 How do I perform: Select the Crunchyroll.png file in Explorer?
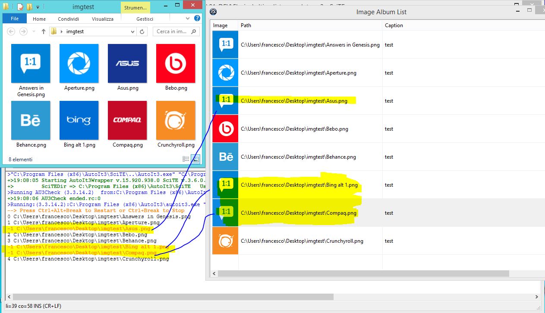click(x=176, y=125)
